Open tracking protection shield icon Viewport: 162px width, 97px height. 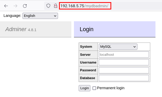(48, 6)
